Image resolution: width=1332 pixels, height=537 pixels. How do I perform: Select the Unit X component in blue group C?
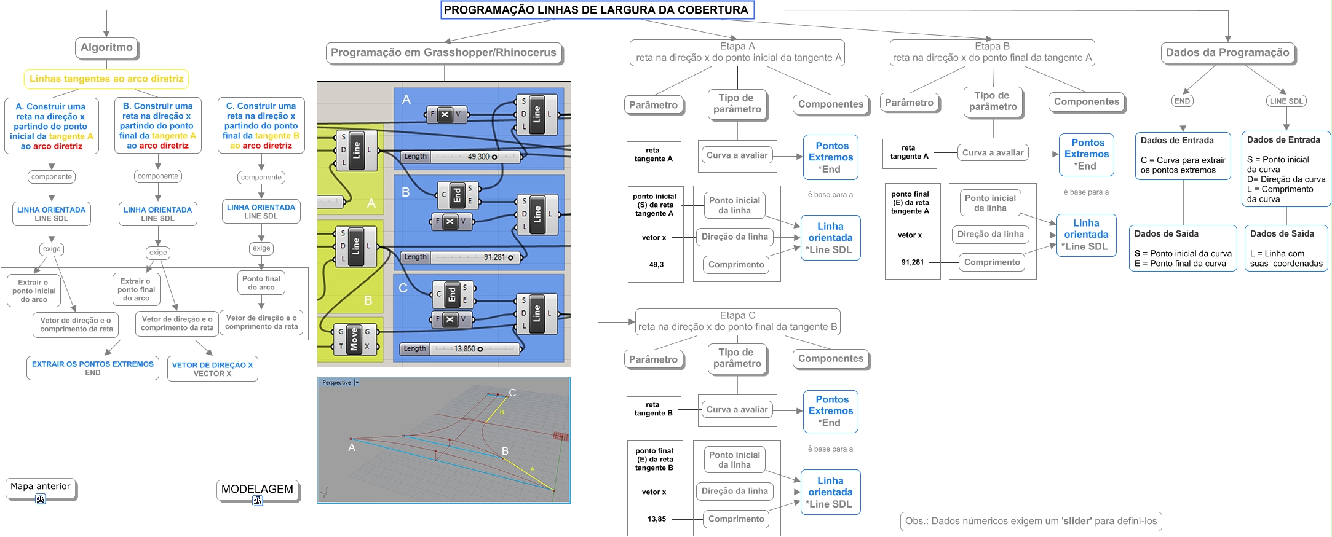click(450, 319)
